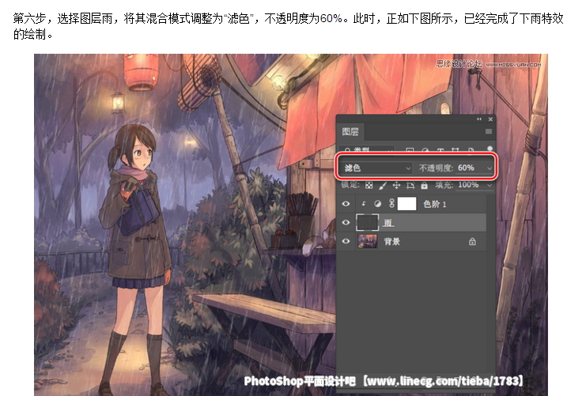Click the 背景 layer thumbnail

tap(368, 241)
